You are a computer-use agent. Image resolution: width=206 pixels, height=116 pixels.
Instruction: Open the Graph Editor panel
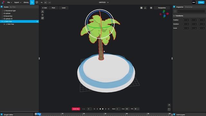(x=8, y=115)
